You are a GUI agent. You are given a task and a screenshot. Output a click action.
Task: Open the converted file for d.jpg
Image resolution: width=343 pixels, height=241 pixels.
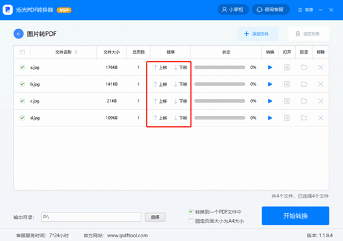[x=287, y=118]
